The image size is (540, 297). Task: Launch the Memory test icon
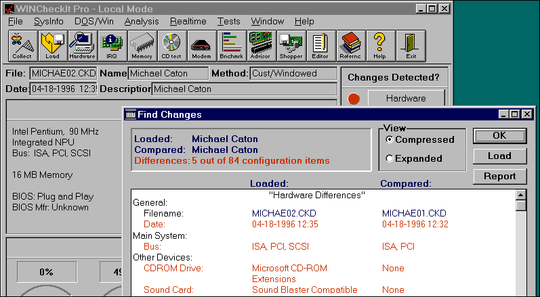[142, 46]
